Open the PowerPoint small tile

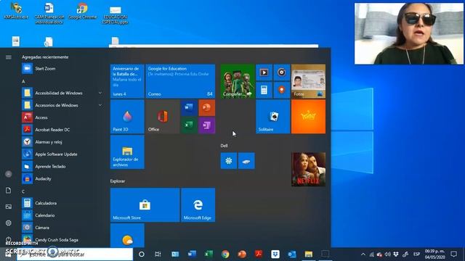point(206,108)
